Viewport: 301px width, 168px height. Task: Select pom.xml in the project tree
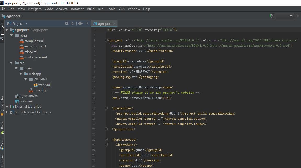click(x=26, y=101)
